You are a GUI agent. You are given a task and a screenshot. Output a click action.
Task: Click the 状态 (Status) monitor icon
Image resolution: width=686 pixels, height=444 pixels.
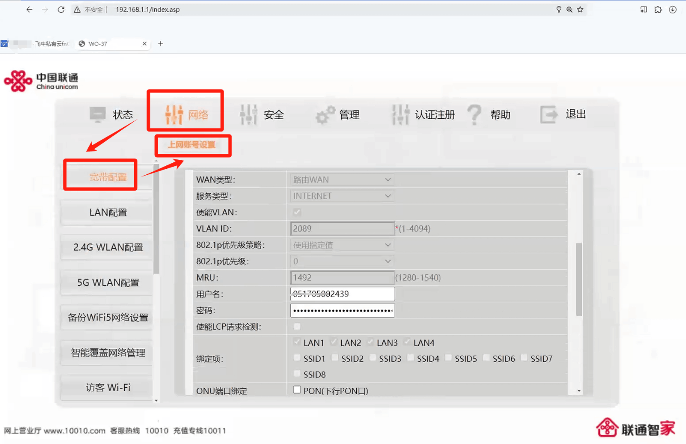pyautogui.click(x=98, y=114)
